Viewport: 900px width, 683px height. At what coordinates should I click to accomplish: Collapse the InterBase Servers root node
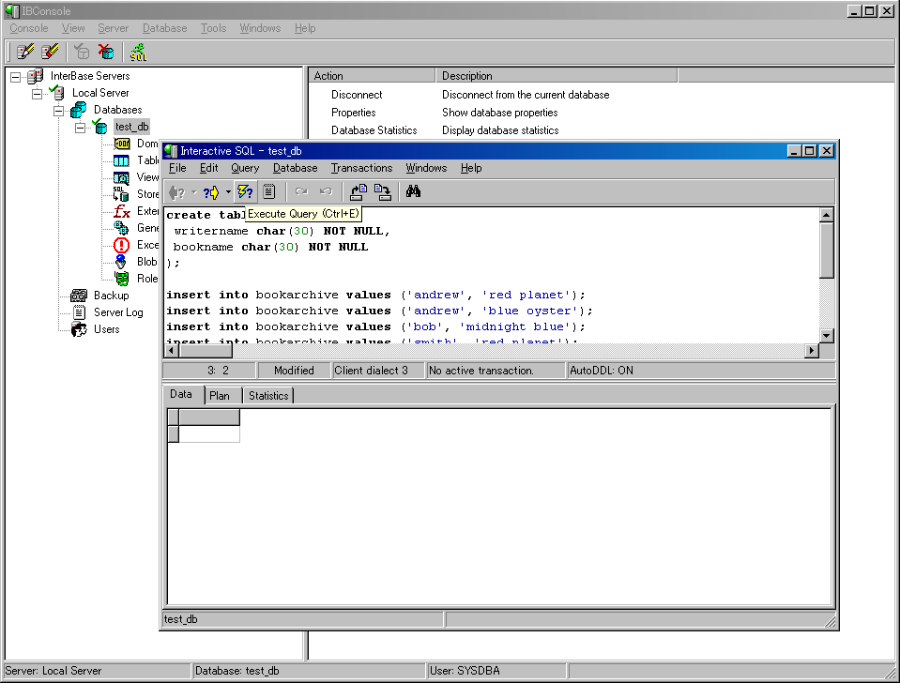[x=15, y=76]
